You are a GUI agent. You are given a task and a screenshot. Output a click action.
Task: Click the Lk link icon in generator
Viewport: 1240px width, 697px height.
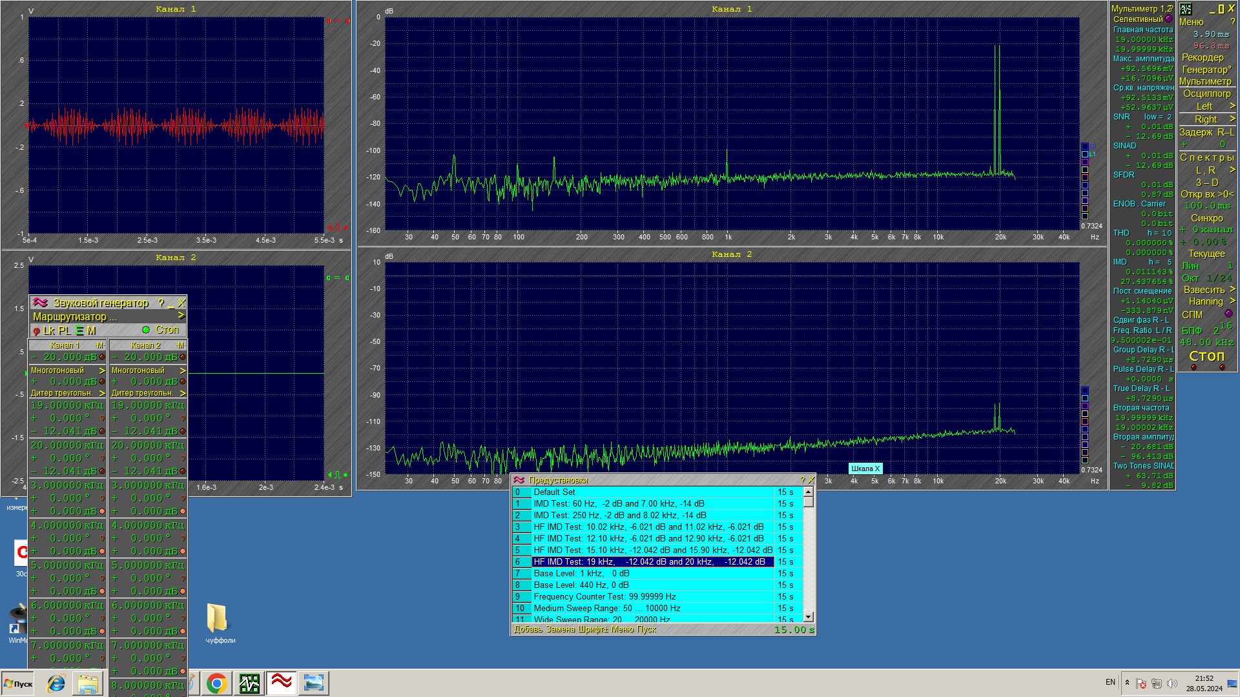coord(49,330)
